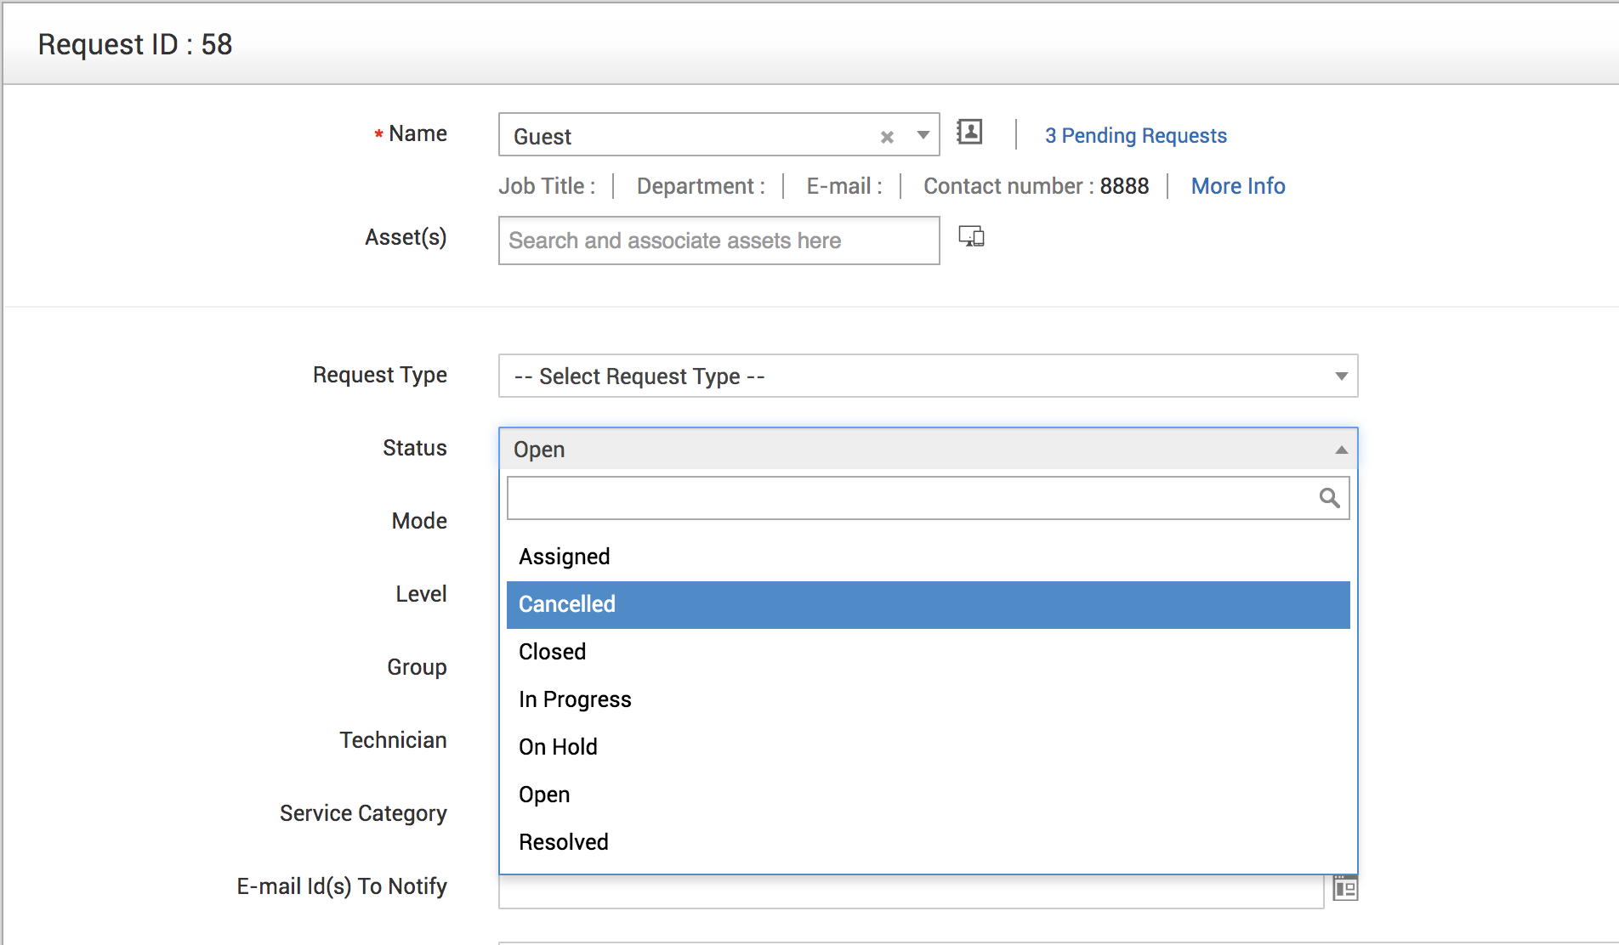Click the Request ID : 58 heading
The height and width of the screenshot is (945, 1619).
point(135,44)
